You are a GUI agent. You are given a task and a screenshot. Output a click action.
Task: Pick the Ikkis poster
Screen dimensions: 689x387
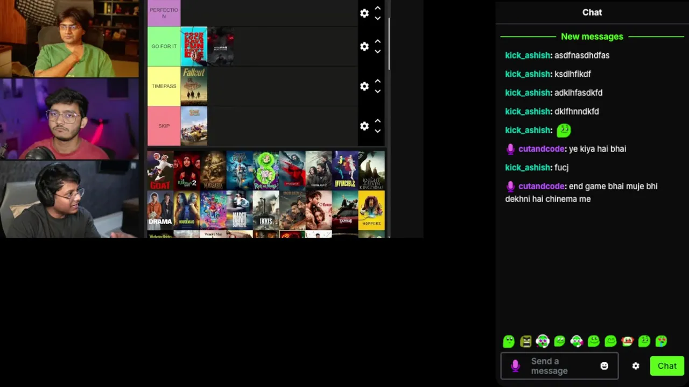[266, 210]
